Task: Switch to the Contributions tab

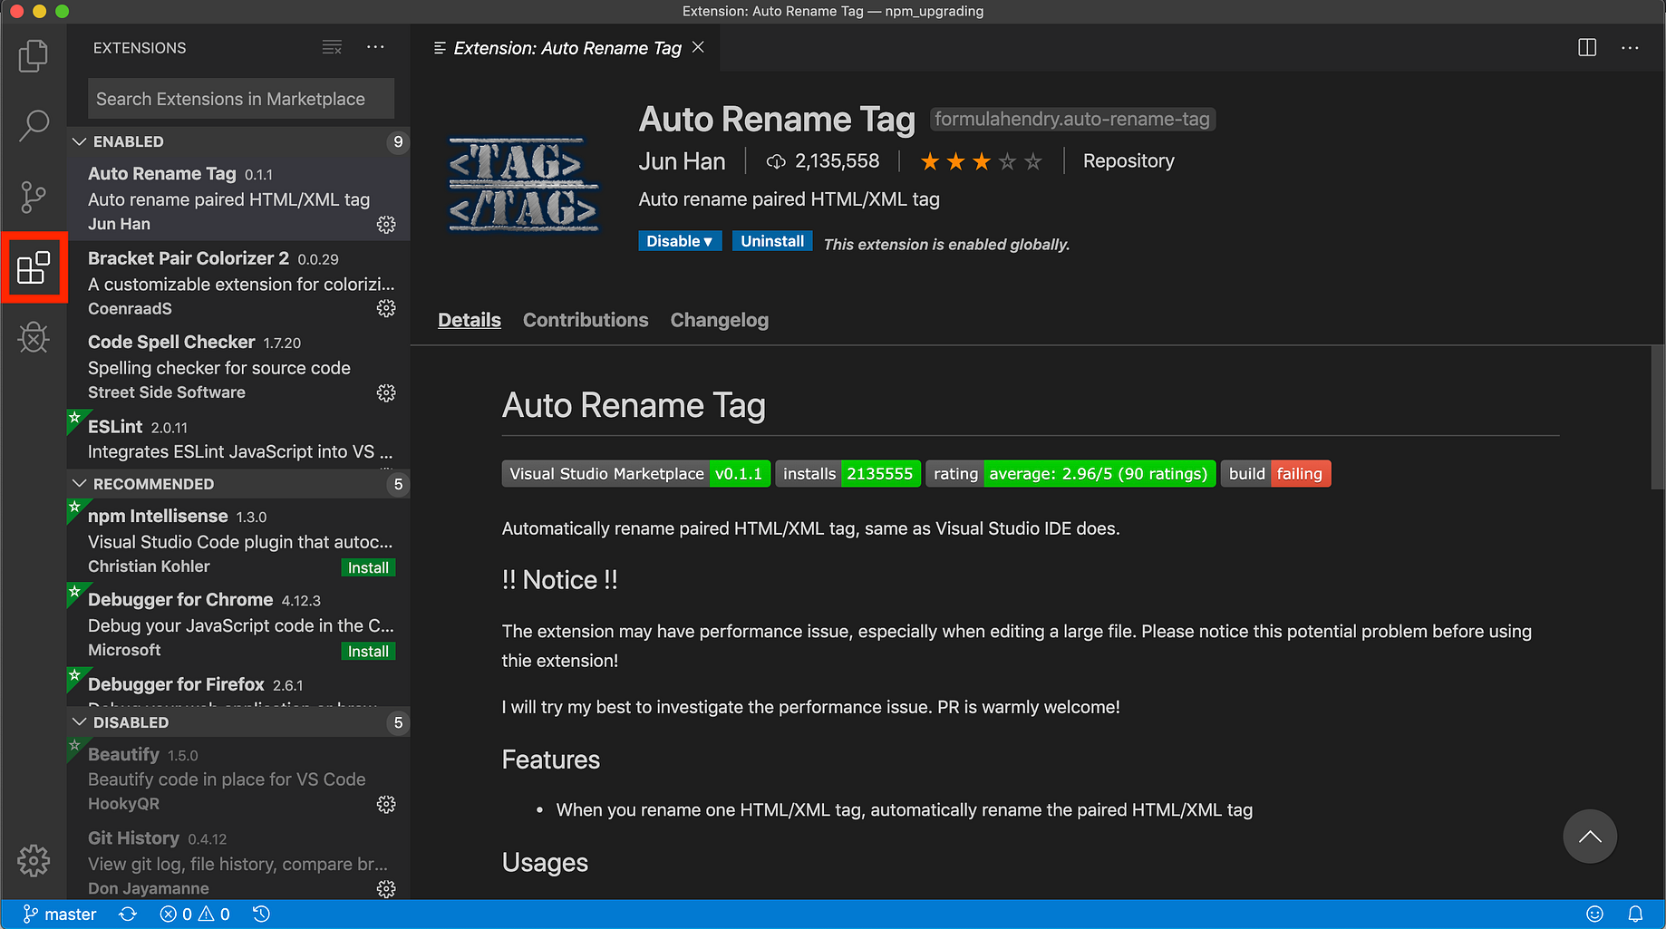Action: coord(585,320)
